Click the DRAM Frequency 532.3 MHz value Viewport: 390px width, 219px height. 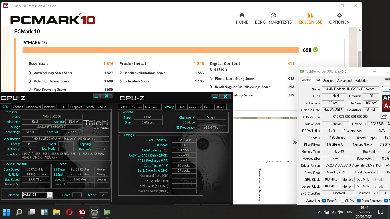(184, 140)
